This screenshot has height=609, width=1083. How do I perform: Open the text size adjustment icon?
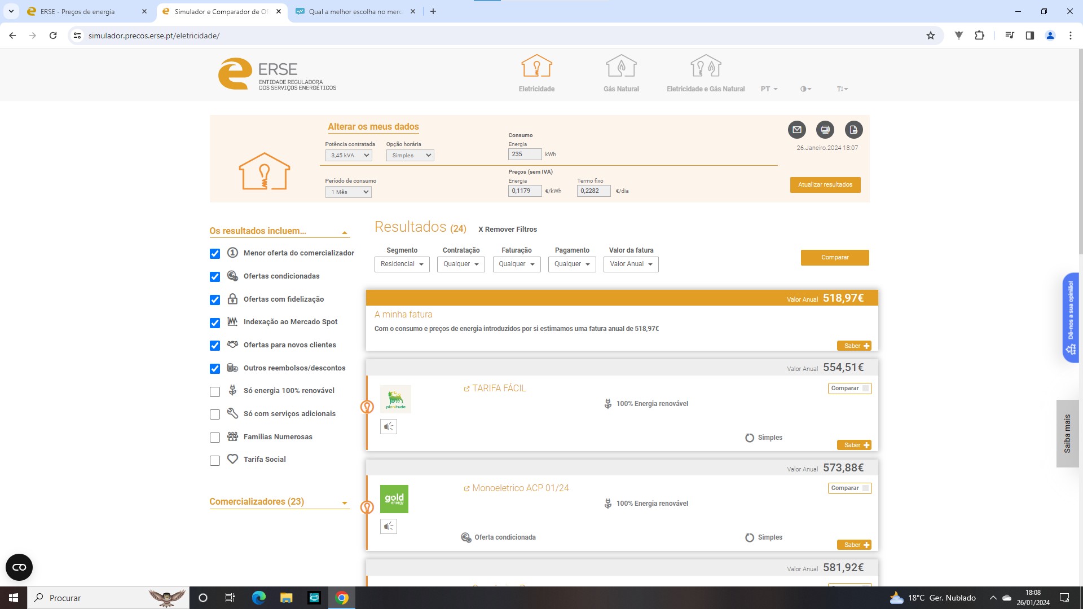point(842,89)
